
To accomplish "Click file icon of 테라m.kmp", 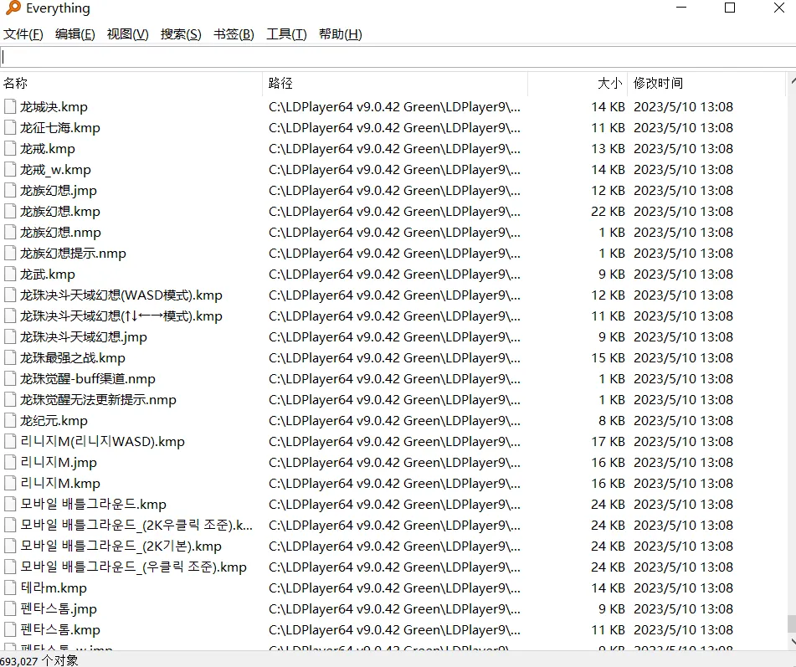I will [10, 587].
